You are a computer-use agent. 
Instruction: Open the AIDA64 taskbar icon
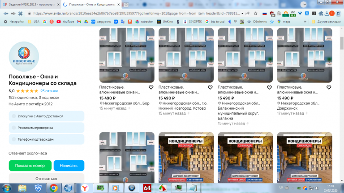(x=147, y=188)
